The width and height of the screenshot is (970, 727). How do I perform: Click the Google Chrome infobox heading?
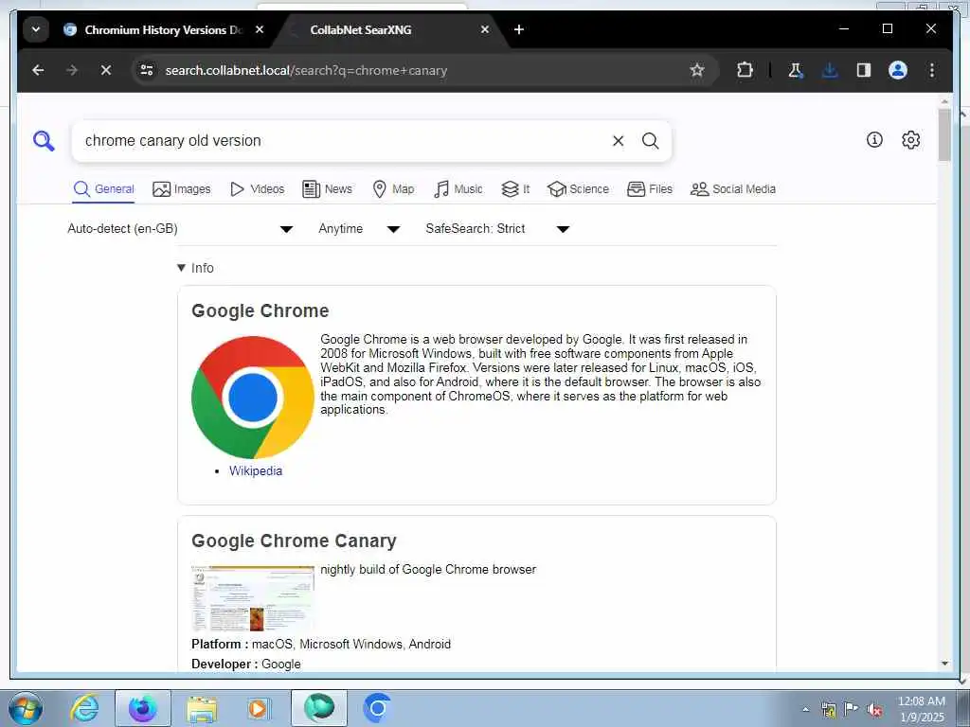[x=260, y=310]
